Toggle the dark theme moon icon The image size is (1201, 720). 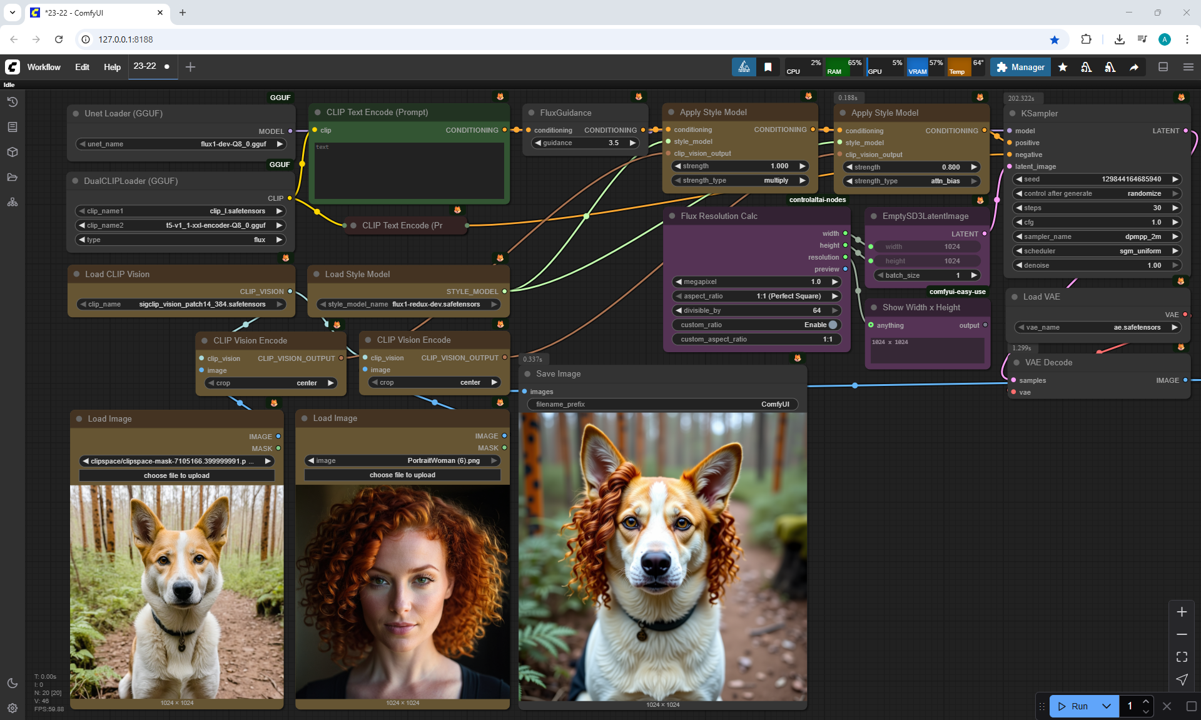[x=13, y=683]
